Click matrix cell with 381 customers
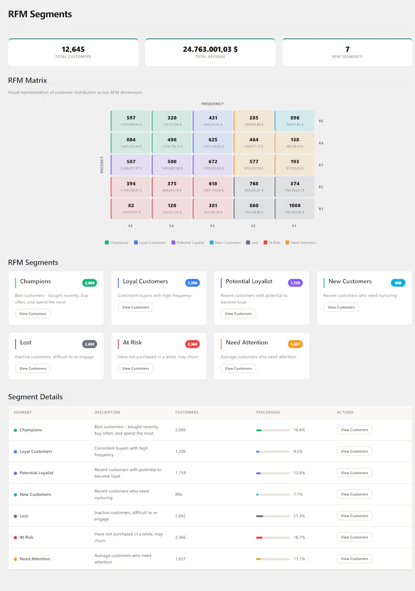Image resolution: width=415 pixels, height=591 pixels. (x=213, y=209)
